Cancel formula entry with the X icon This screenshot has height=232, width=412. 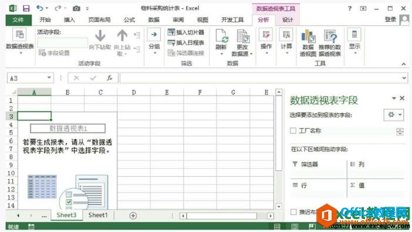(76, 78)
